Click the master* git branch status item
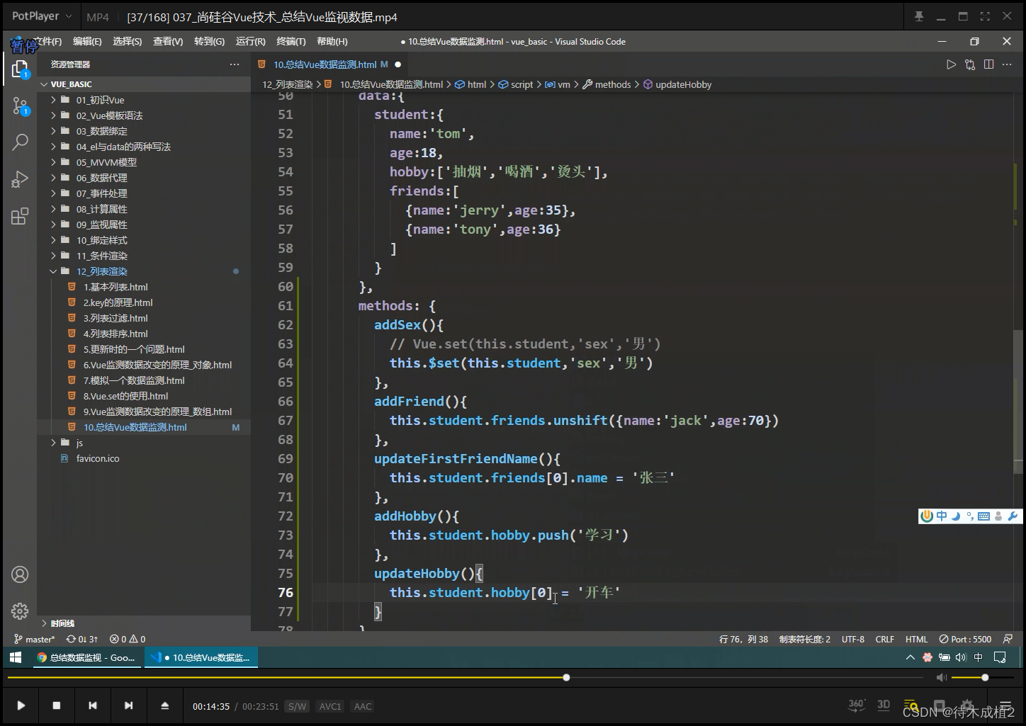The width and height of the screenshot is (1026, 726). 34,640
